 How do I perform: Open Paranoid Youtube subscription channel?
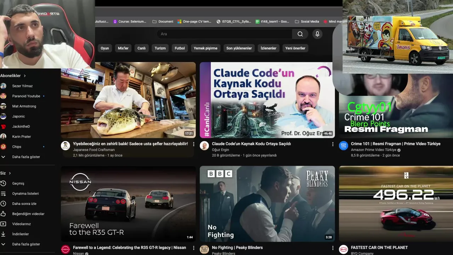tap(26, 96)
